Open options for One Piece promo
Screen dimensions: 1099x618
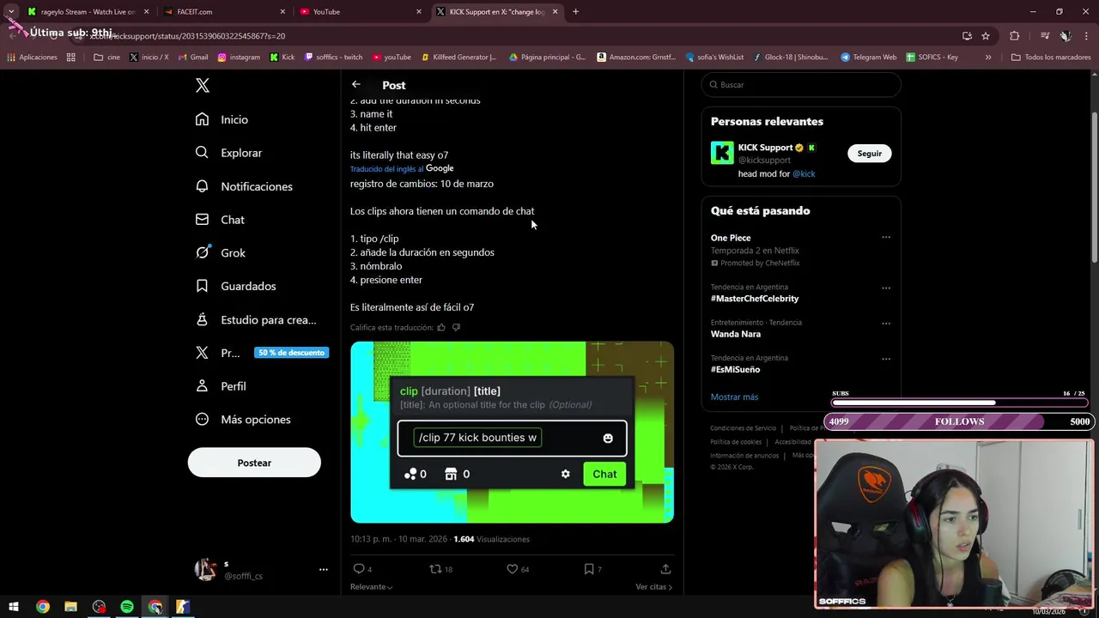tap(886, 238)
